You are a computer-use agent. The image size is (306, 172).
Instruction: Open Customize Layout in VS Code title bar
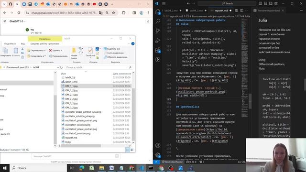tap(276, 3)
